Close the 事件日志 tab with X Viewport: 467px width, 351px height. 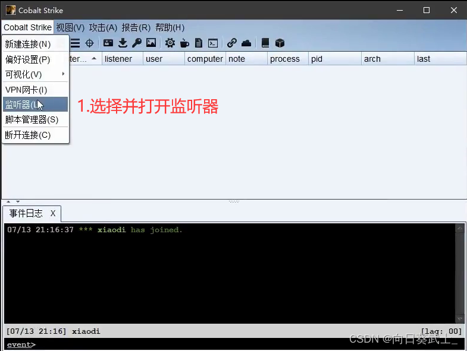53,213
